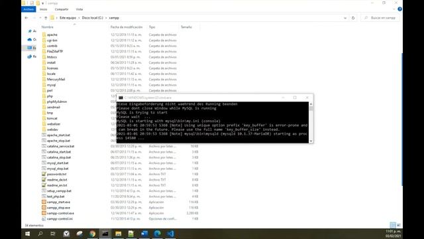Image resolution: width=424 pixels, height=239 pixels.
Task: Click the Buscar en xampp search field
Action: point(380,18)
